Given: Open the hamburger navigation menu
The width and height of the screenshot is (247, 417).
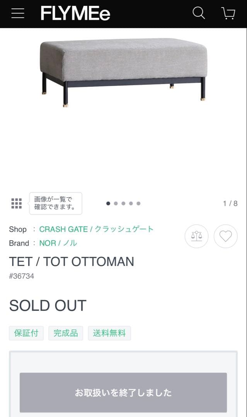Looking at the screenshot, I should (x=17, y=13).
